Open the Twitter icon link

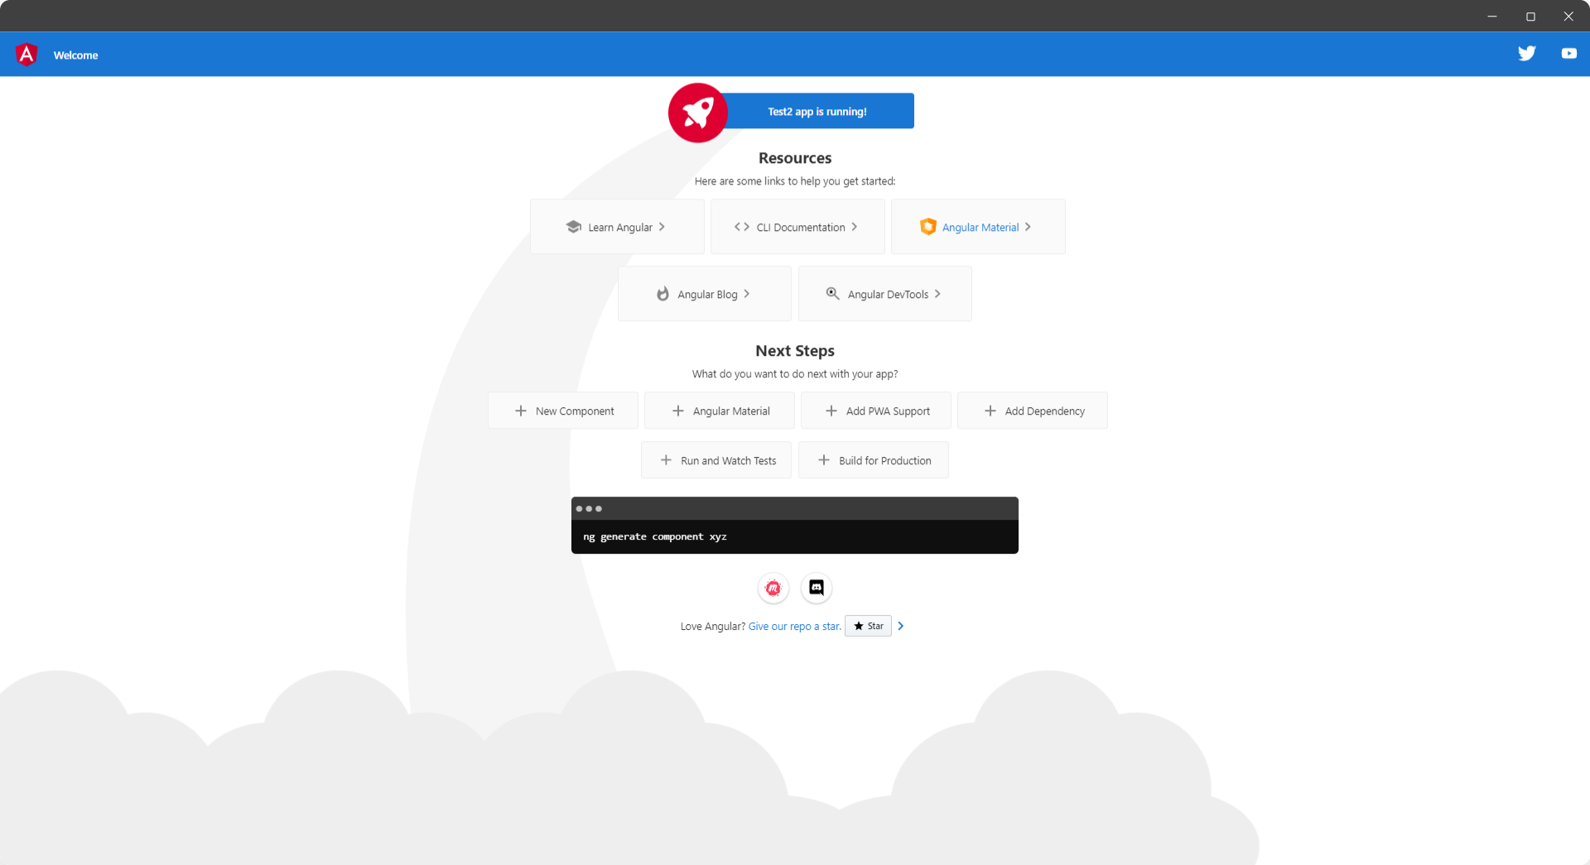(x=1527, y=54)
